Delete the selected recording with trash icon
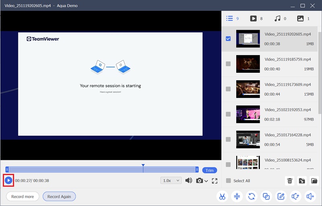The height and width of the screenshot is (206, 322). point(289,181)
